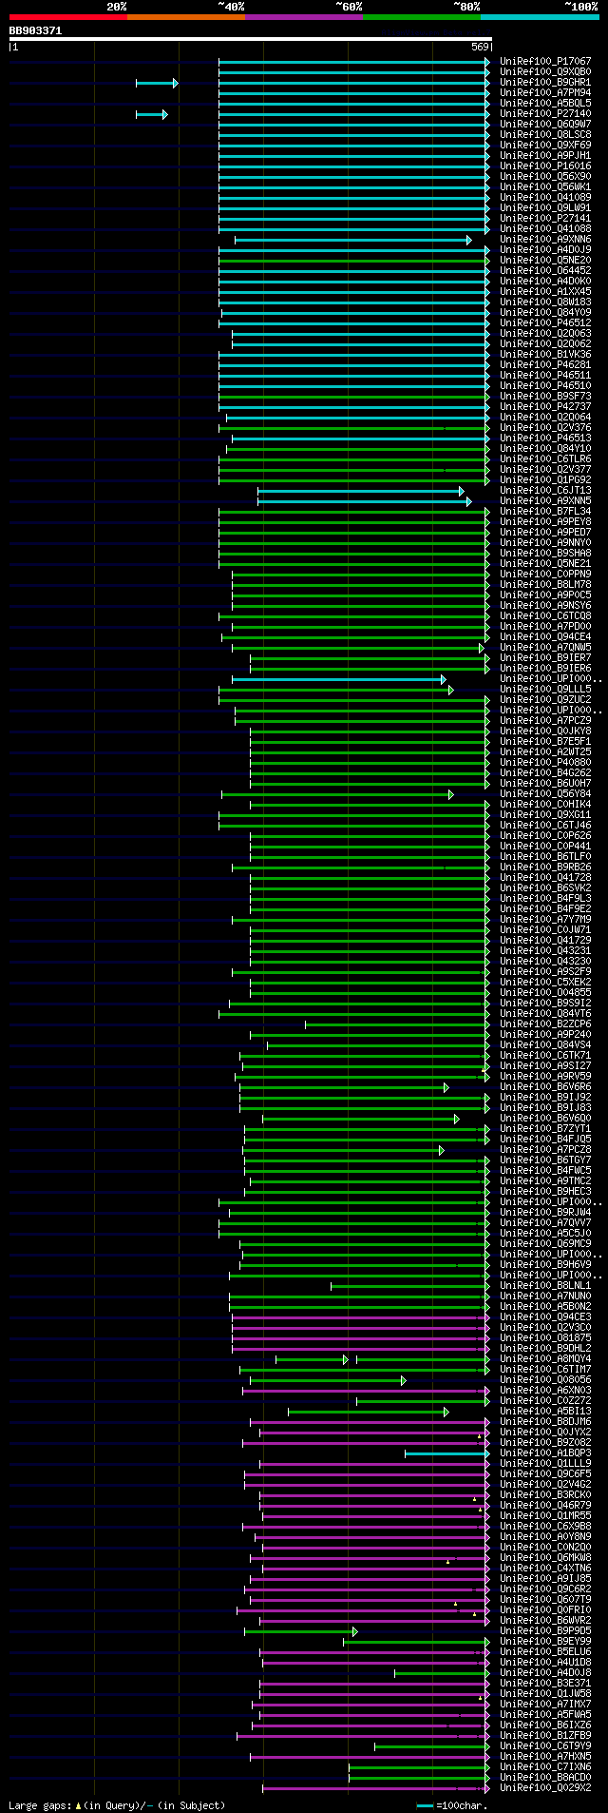Open hit UniRef100_A7PM94
This screenshot has width=608, height=1813.
point(545,92)
